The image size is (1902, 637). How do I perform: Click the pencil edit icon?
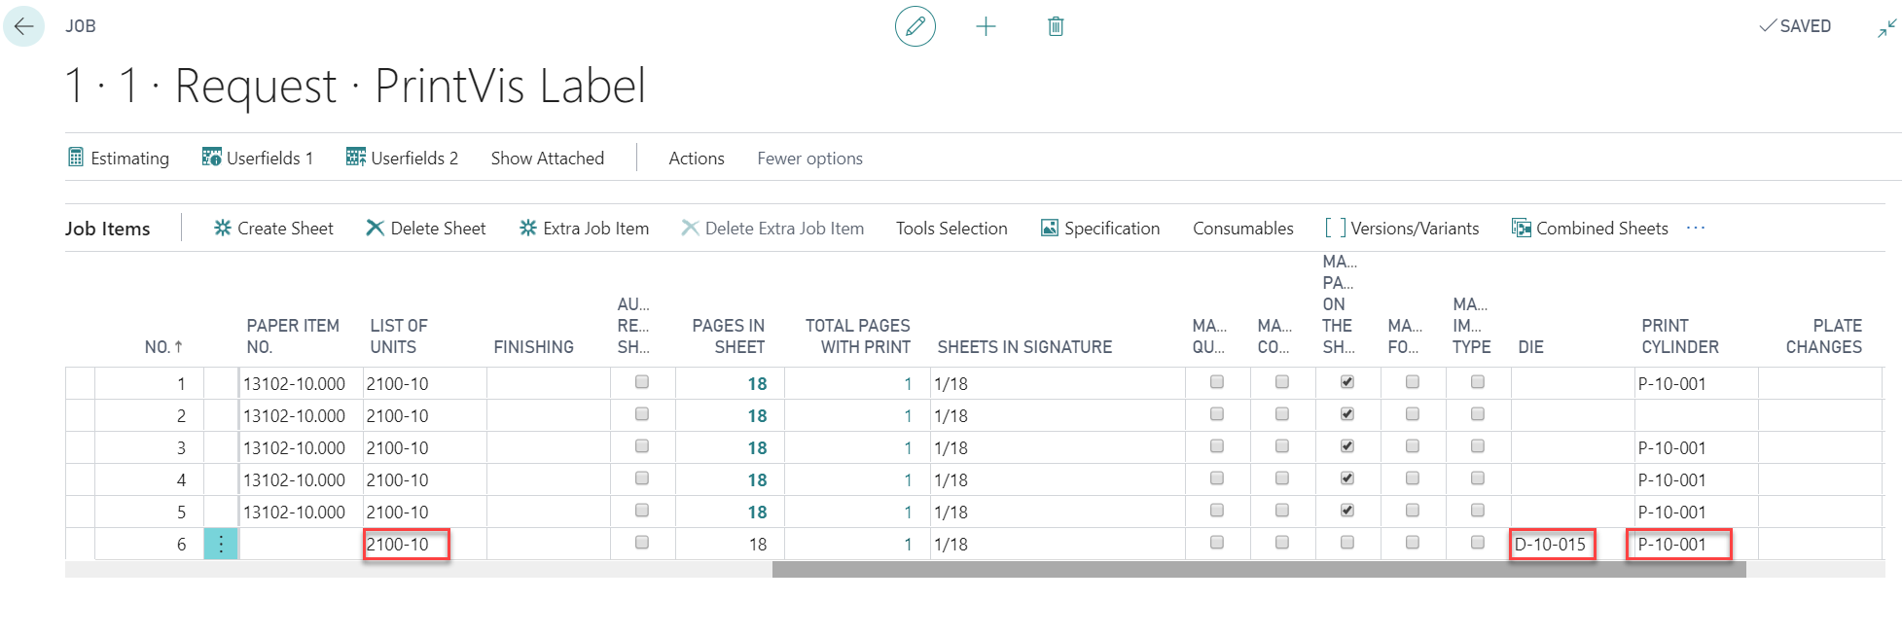(915, 26)
